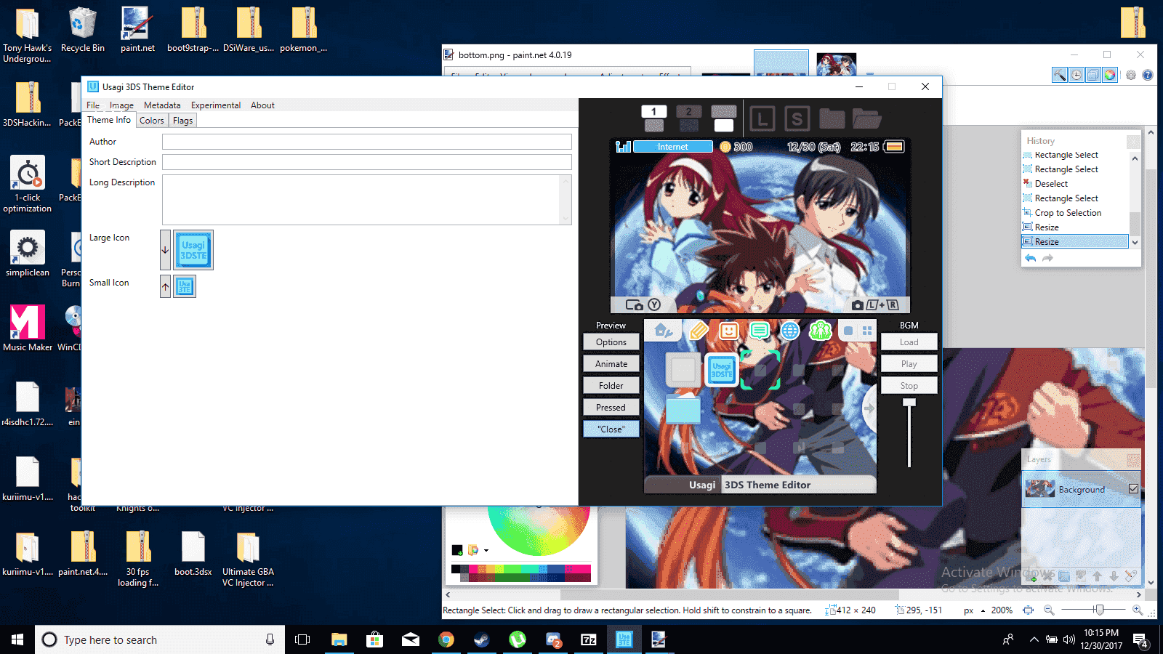This screenshot has height=654, width=1163.
Task: Select top screen preview layout 2
Action: (689, 118)
